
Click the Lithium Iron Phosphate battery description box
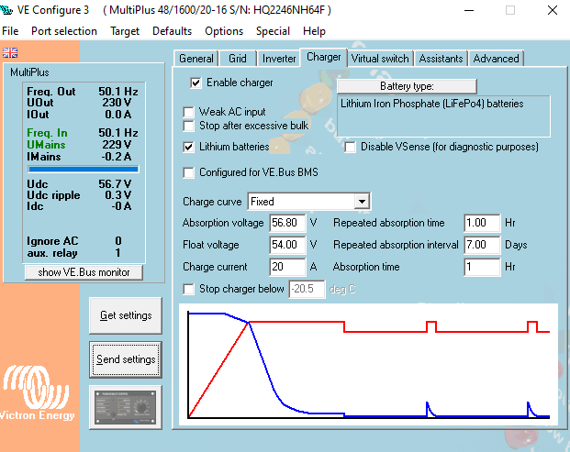[x=443, y=116]
